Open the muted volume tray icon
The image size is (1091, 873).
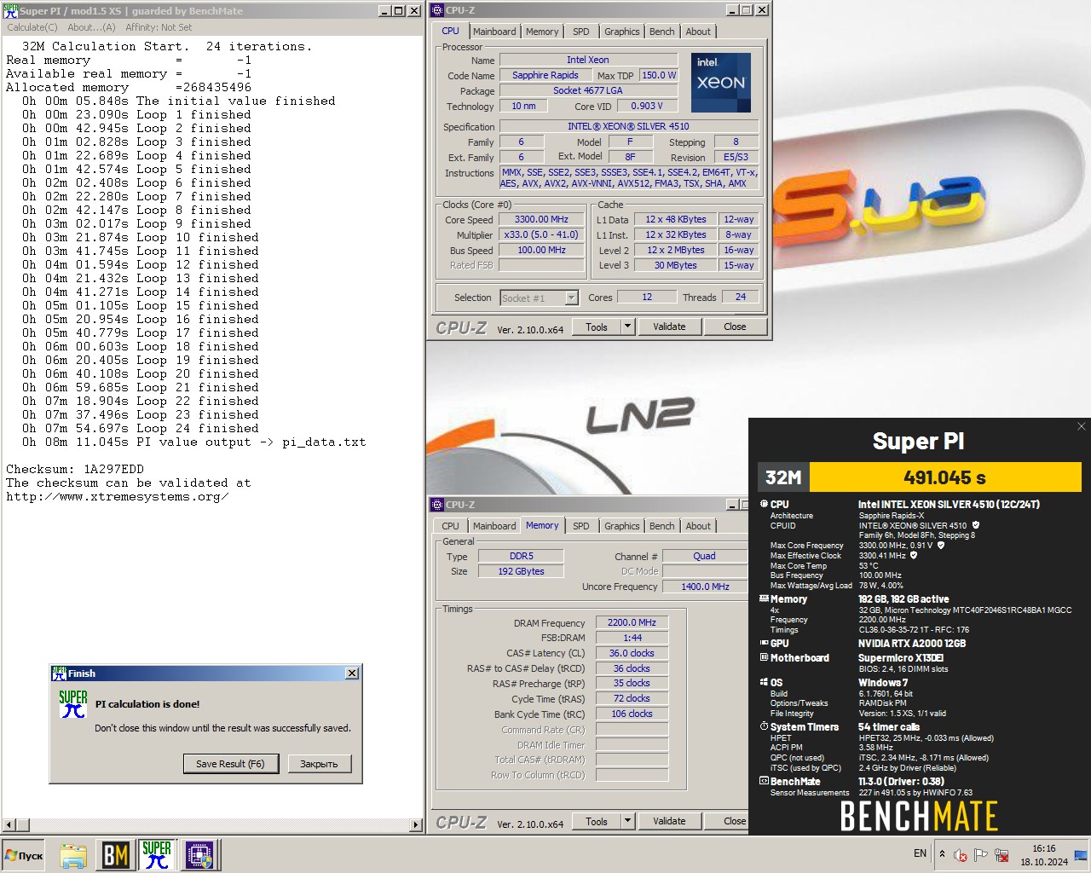[961, 855]
